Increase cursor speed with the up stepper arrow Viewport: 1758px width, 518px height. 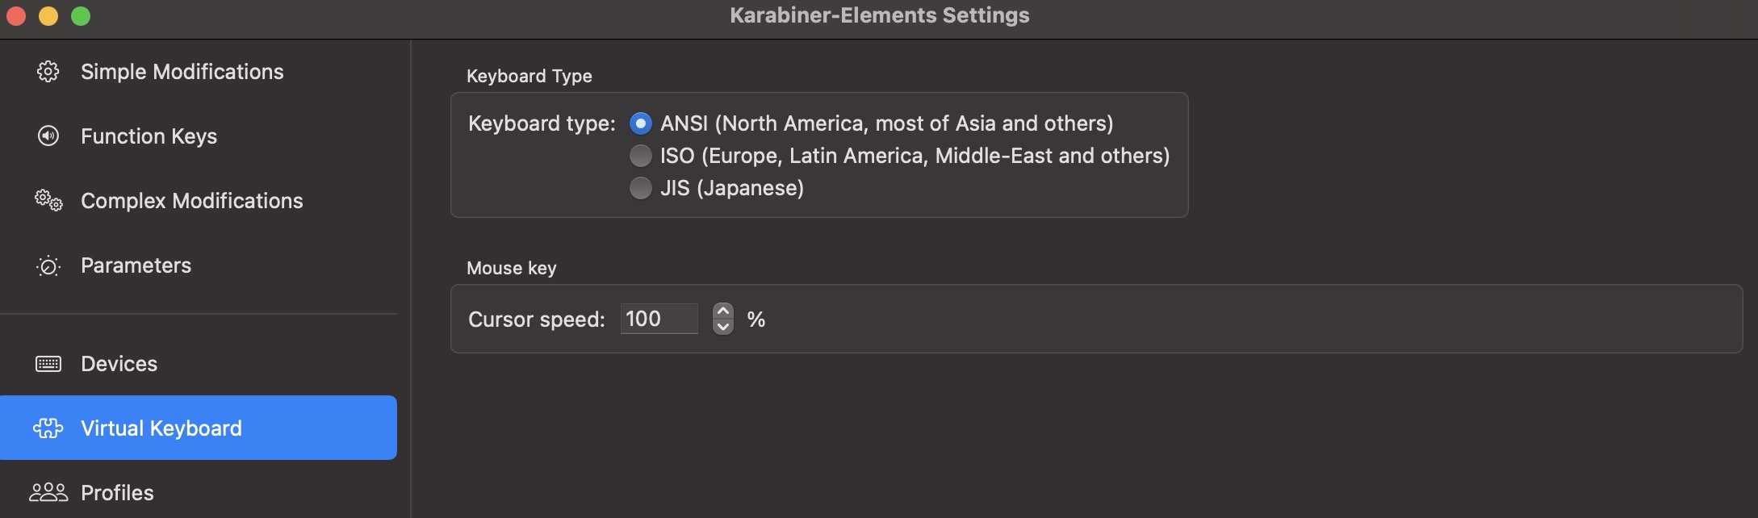(723, 311)
